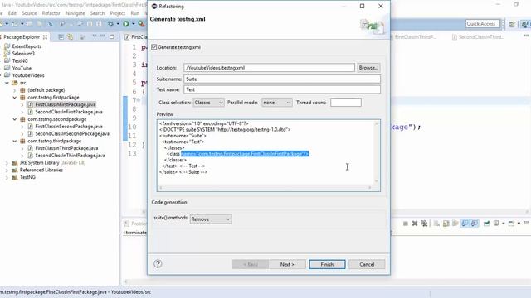The width and height of the screenshot is (531, 298).
Task: Open the Search menu
Action: tap(97, 13)
